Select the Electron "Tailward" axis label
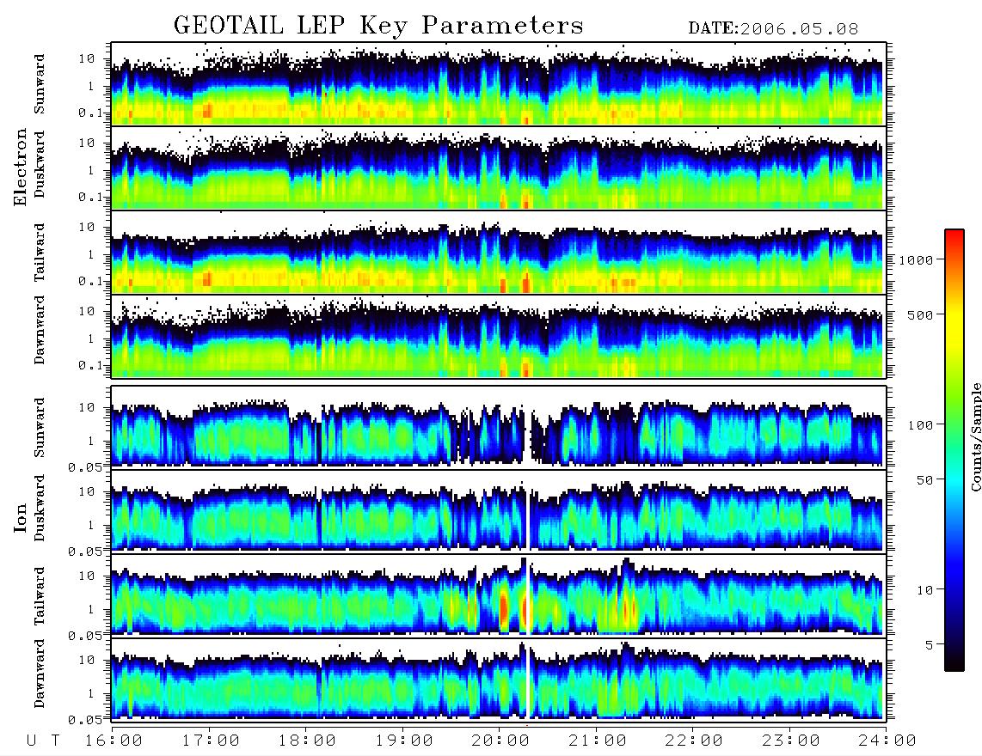The image size is (982, 756). 40,252
